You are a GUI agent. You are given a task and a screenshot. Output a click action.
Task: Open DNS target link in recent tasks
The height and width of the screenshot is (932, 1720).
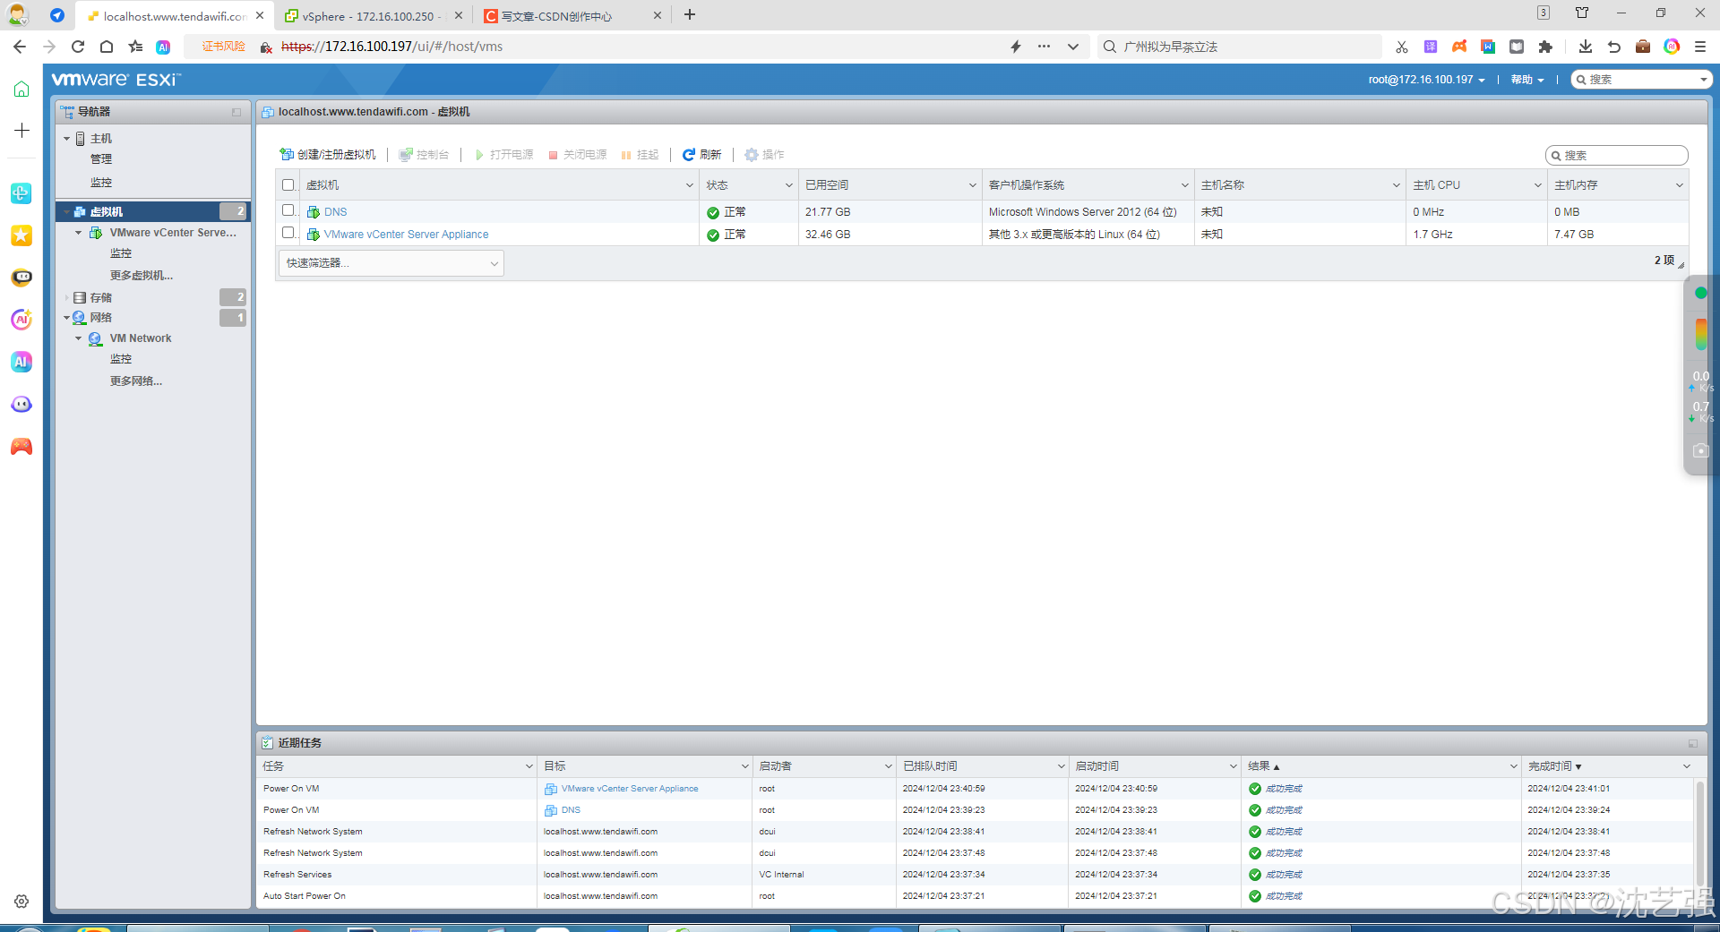(x=571, y=810)
